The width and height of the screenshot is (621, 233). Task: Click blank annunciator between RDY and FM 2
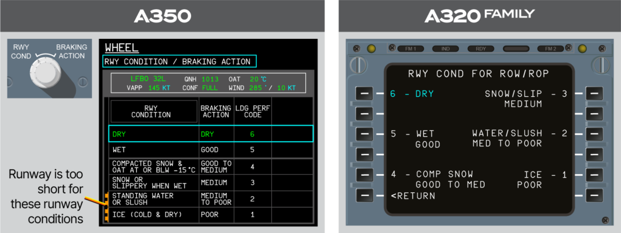[516, 49]
